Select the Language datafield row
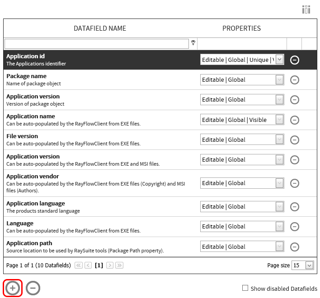 tap(90, 227)
